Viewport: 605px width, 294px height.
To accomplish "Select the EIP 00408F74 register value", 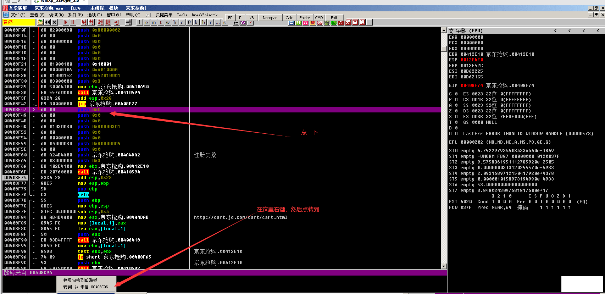I will click(x=472, y=85).
